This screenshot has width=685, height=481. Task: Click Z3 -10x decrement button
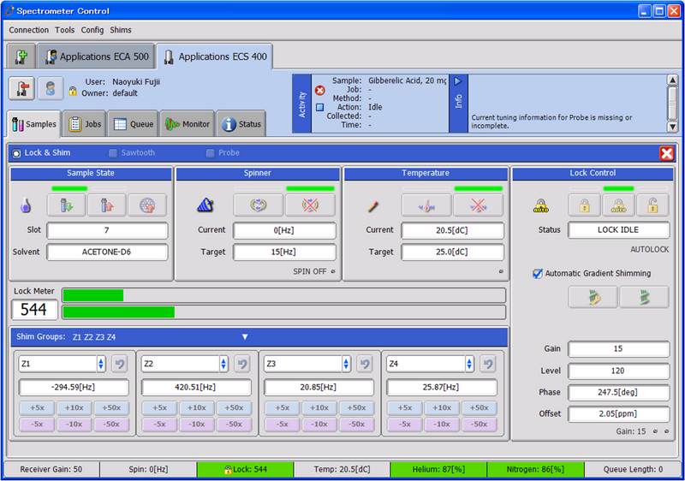[x=319, y=424]
